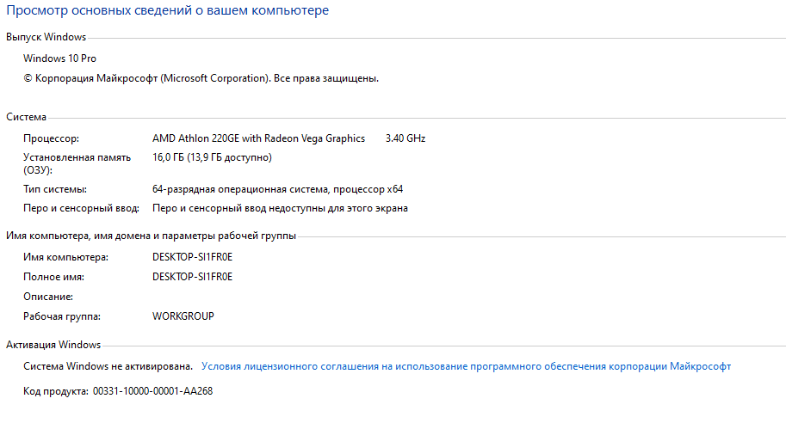Click the Система section header
The image size is (786, 423).
[x=26, y=117]
